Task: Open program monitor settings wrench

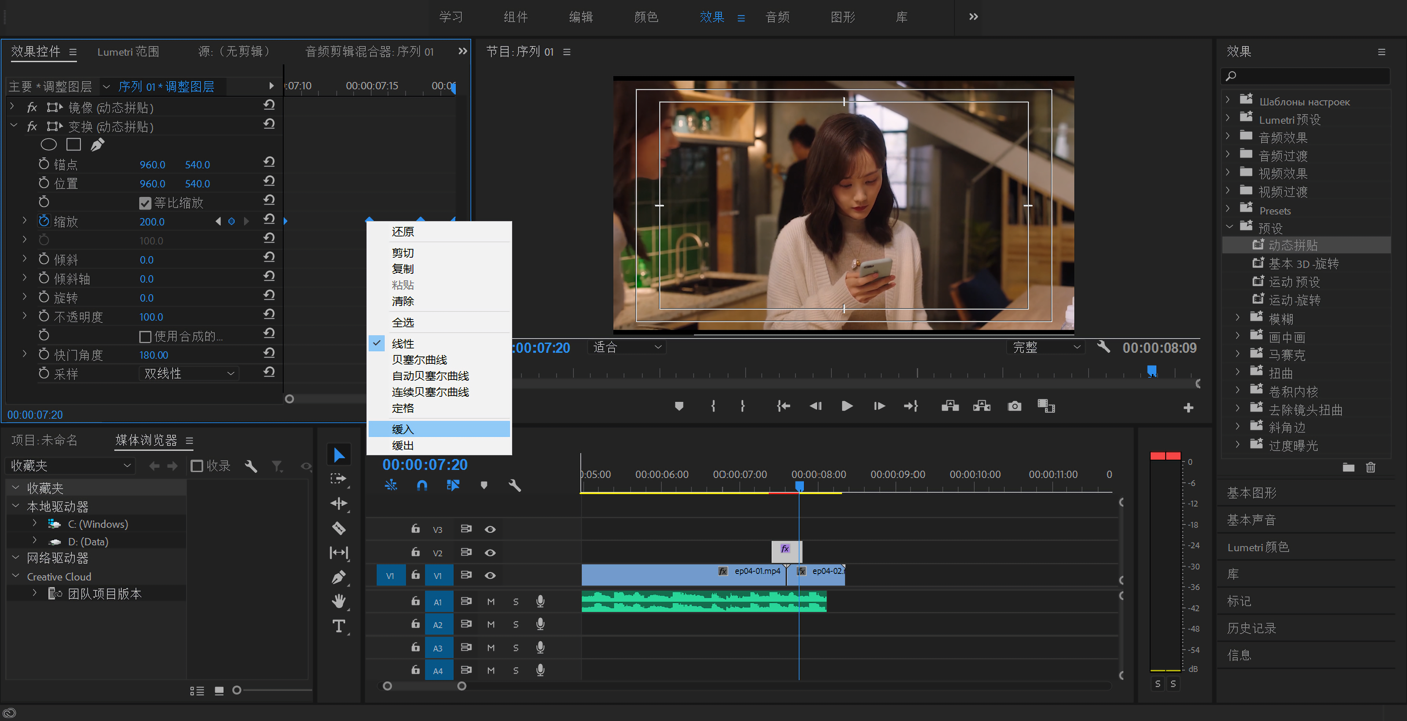Action: click(x=1103, y=347)
